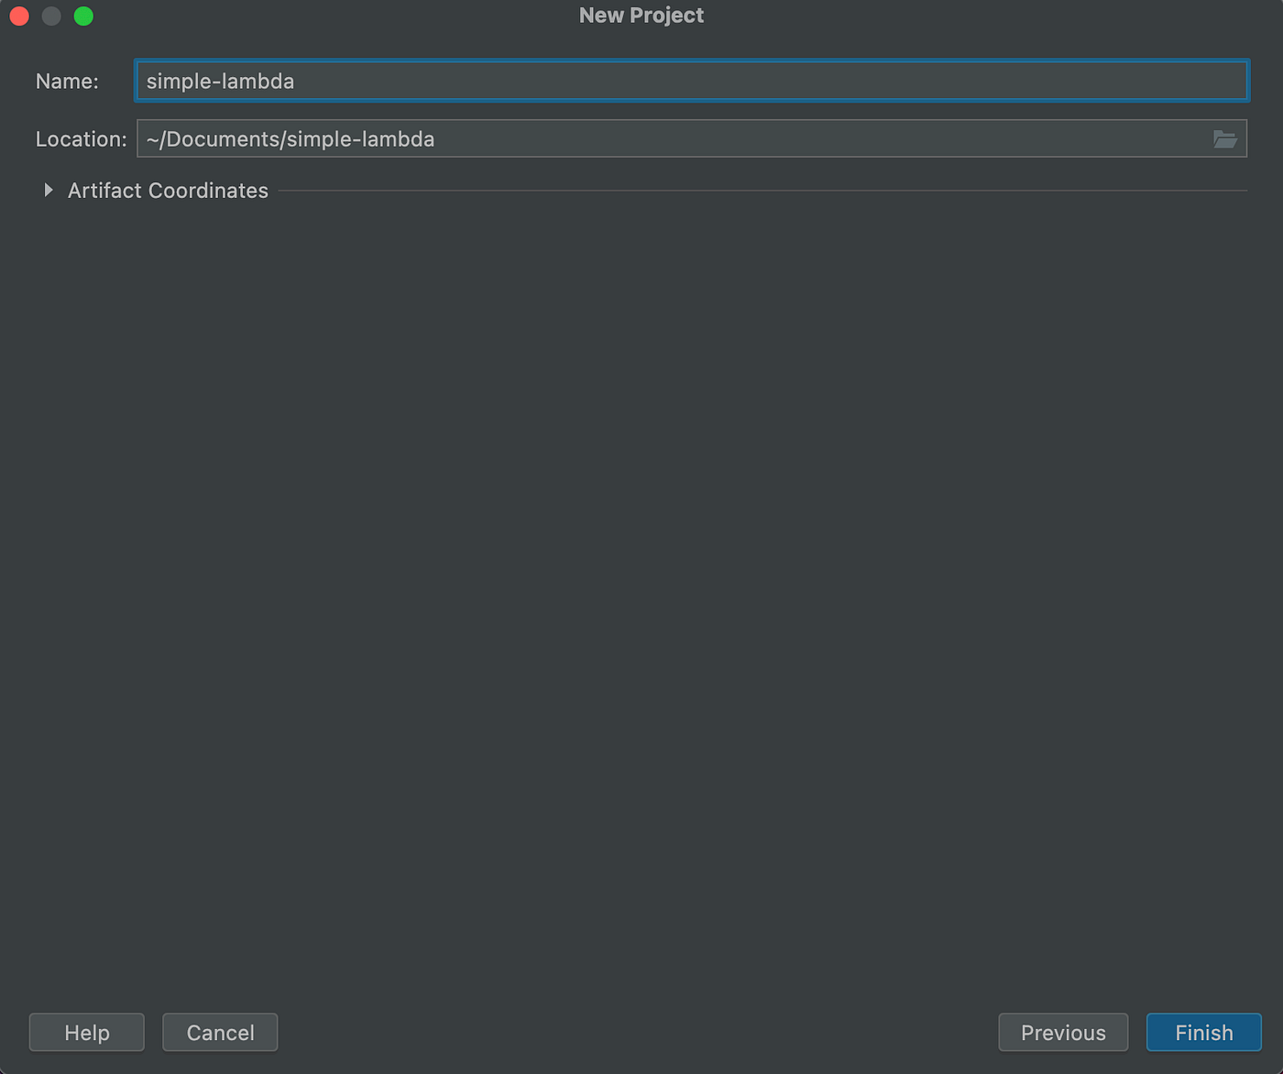This screenshot has height=1074, width=1283.
Task: Click the Name: label
Action: pos(67,81)
